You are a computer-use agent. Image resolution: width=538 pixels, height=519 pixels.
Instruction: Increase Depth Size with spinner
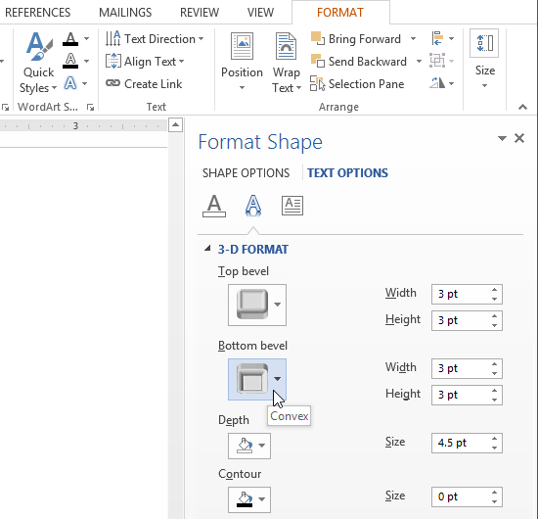tap(494, 439)
